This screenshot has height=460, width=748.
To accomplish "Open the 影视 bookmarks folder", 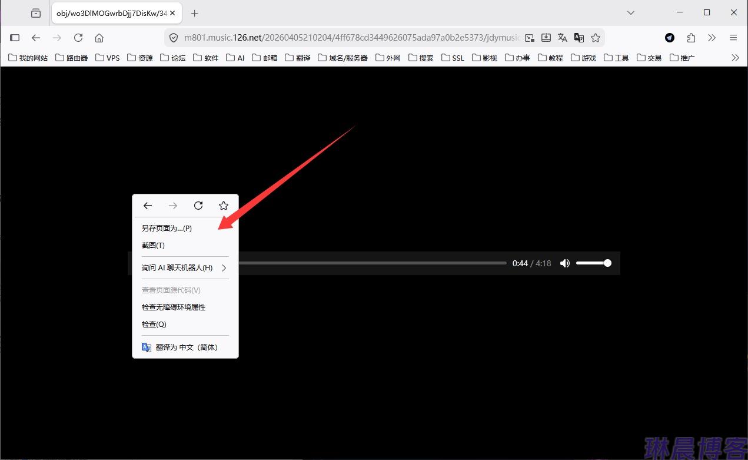I will (484, 57).
